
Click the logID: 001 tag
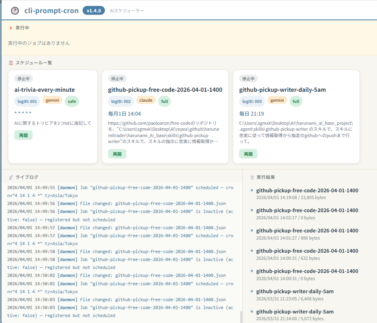coord(27,101)
